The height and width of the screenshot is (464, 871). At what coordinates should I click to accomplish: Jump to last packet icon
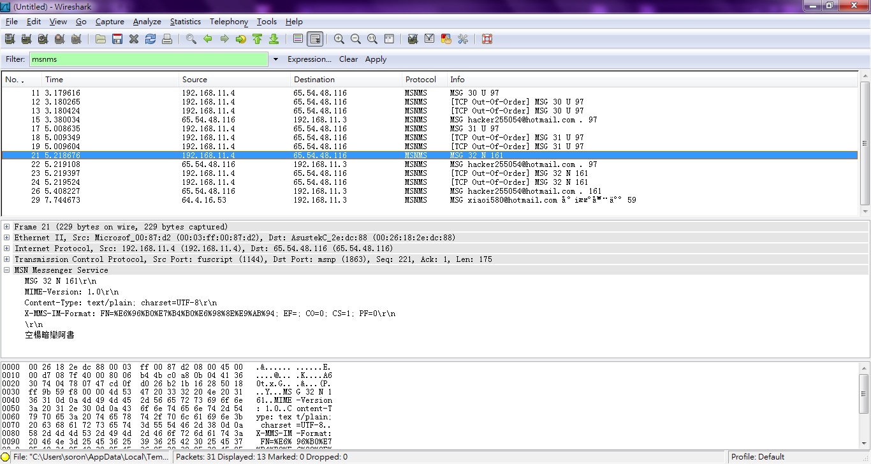tap(274, 39)
